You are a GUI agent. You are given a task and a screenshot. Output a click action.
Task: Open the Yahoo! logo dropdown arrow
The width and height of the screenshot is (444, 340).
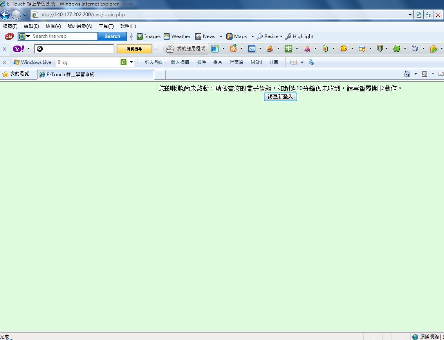[29, 49]
